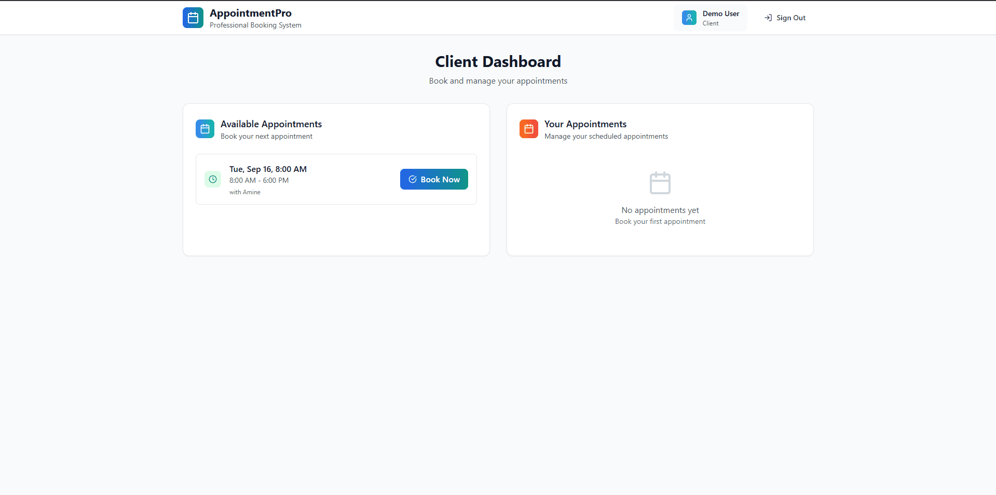Image resolution: width=996 pixels, height=495 pixels.
Task: Click the green clock icon for Sep 16 slot
Action: 213,179
